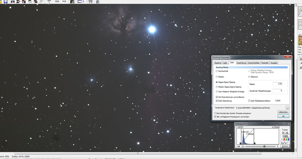
Task: Toggle the red R channel
Action: click(284, 139)
